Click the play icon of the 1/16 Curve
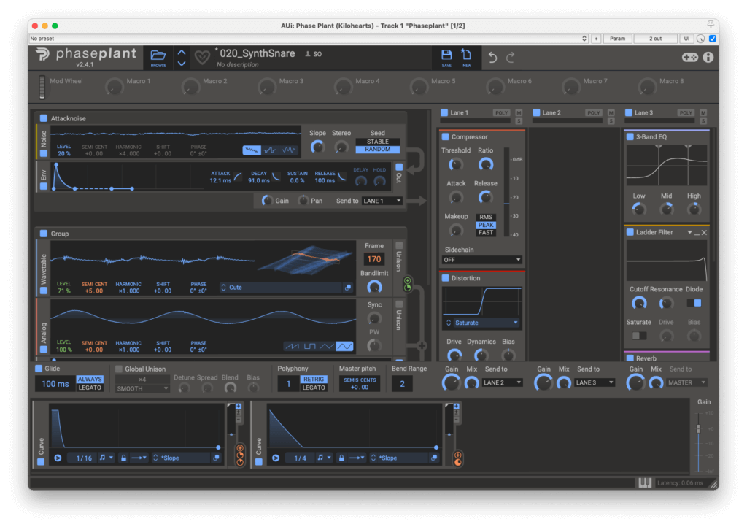 [58, 458]
